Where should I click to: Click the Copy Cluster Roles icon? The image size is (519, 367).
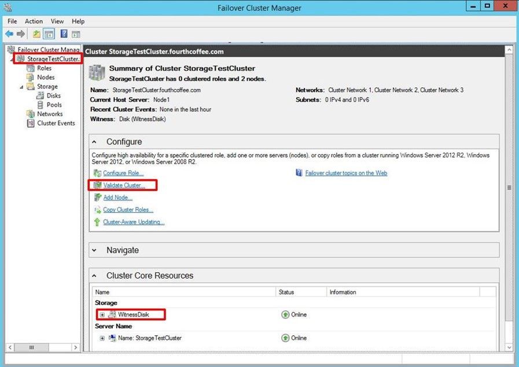click(97, 210)
